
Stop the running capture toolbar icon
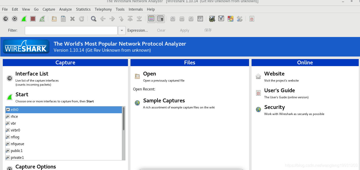click(33, 19)
